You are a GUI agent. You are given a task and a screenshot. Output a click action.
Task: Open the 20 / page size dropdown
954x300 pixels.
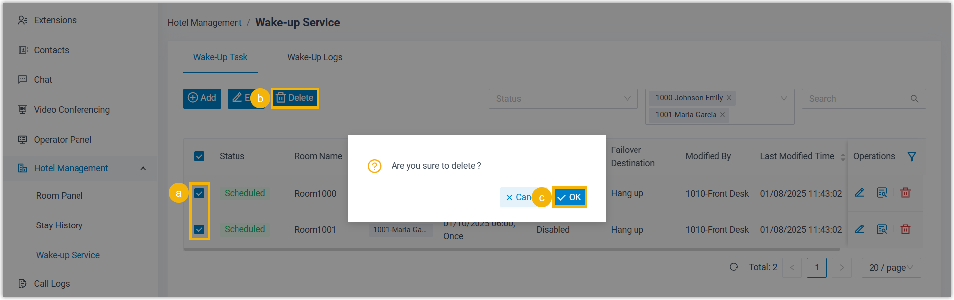891,268
